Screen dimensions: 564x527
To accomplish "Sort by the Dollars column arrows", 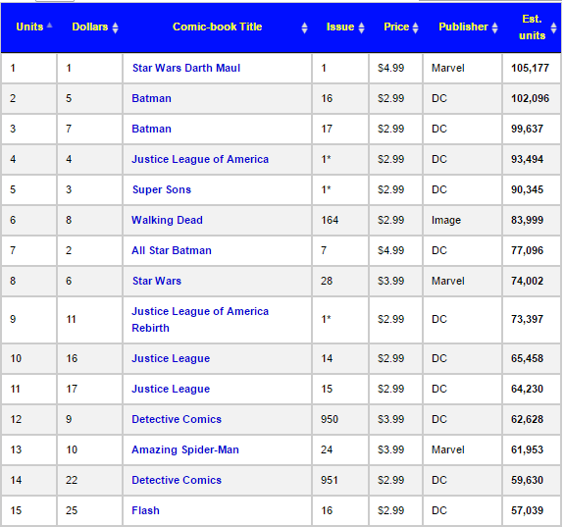I will (115, 27).
